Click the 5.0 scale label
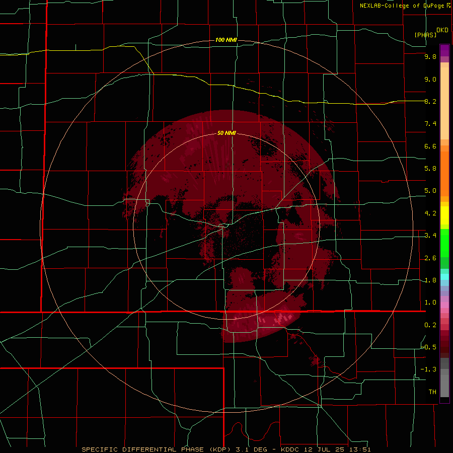Viewport: 453px width, 453px height. [x=430, y=191]
